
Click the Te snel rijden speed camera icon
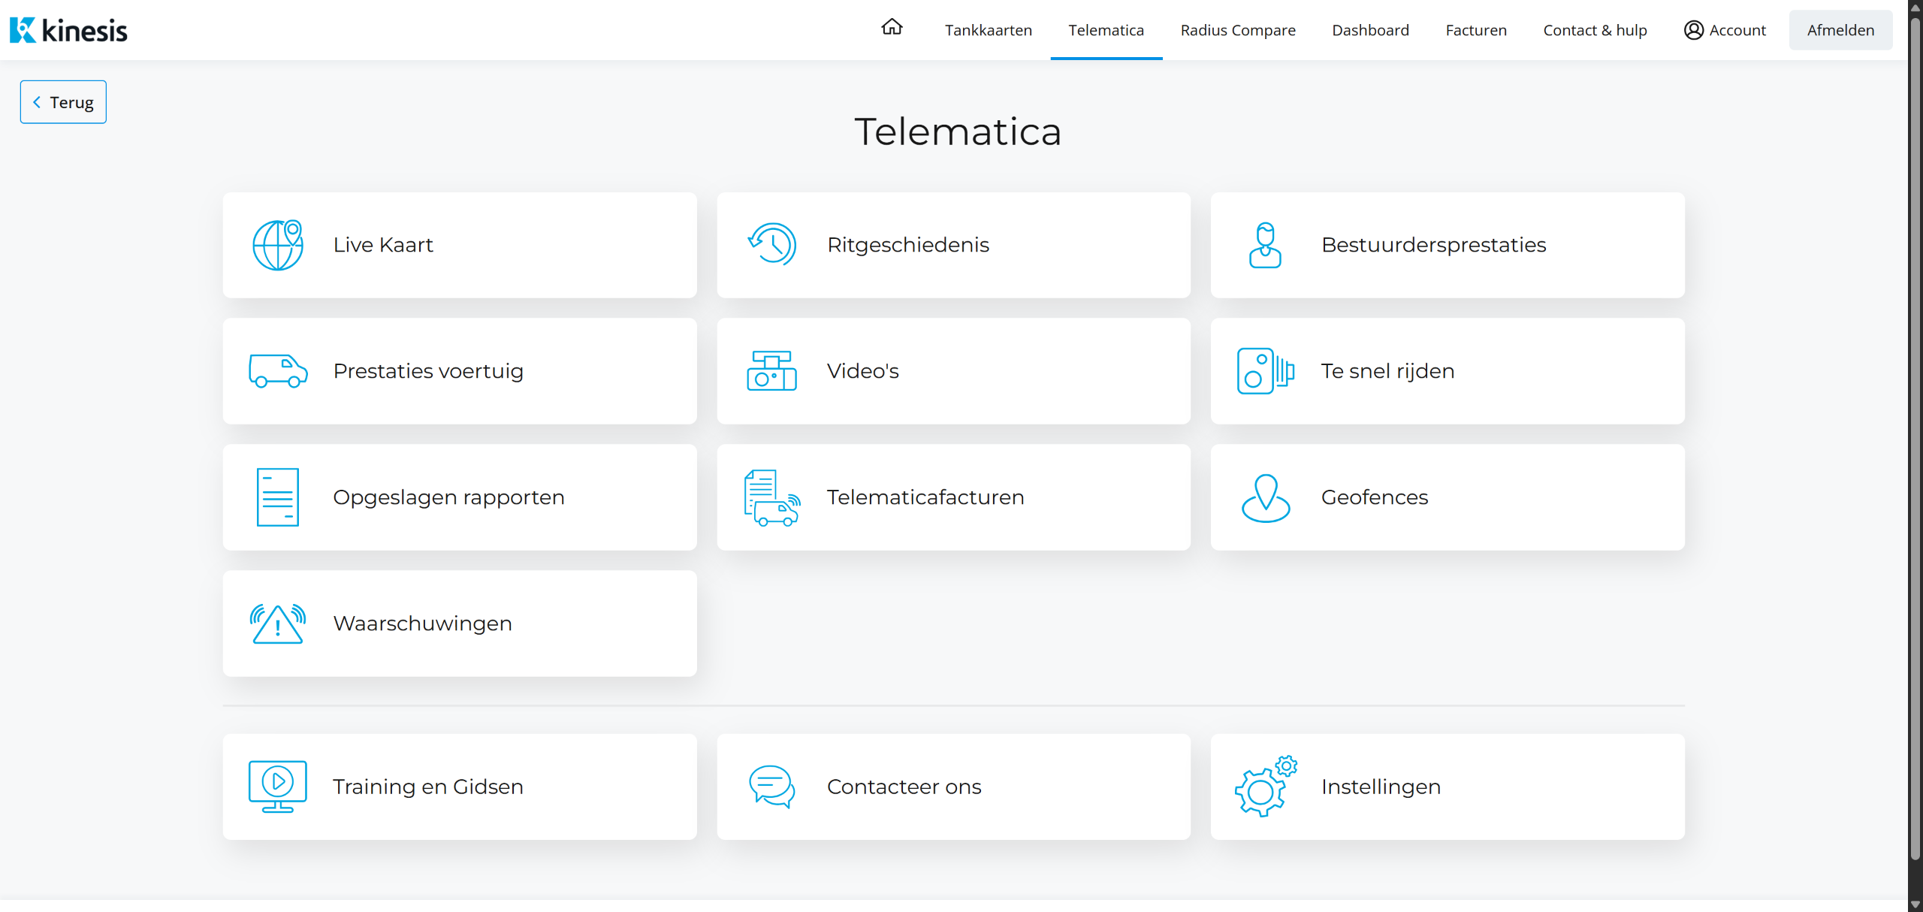coord(1265,371)
